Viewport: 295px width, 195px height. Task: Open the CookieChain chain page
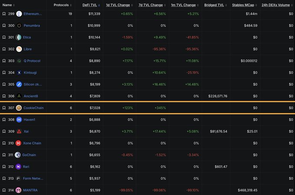click(x=33, y=108)
